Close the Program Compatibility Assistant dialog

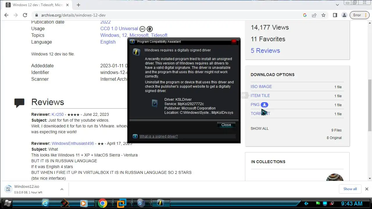(226, 125)
